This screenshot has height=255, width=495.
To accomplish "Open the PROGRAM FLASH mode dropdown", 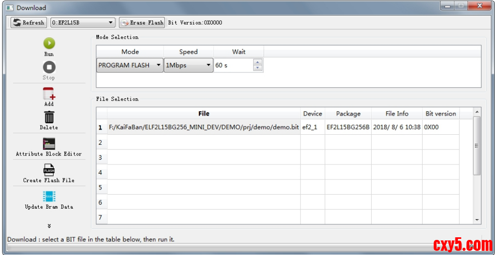I will click(130, 66).
